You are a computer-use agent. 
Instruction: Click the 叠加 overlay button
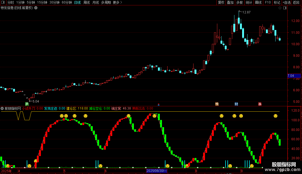[230, 2]
